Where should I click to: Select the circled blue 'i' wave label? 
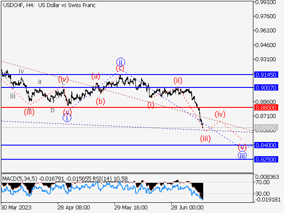[67, 118]
